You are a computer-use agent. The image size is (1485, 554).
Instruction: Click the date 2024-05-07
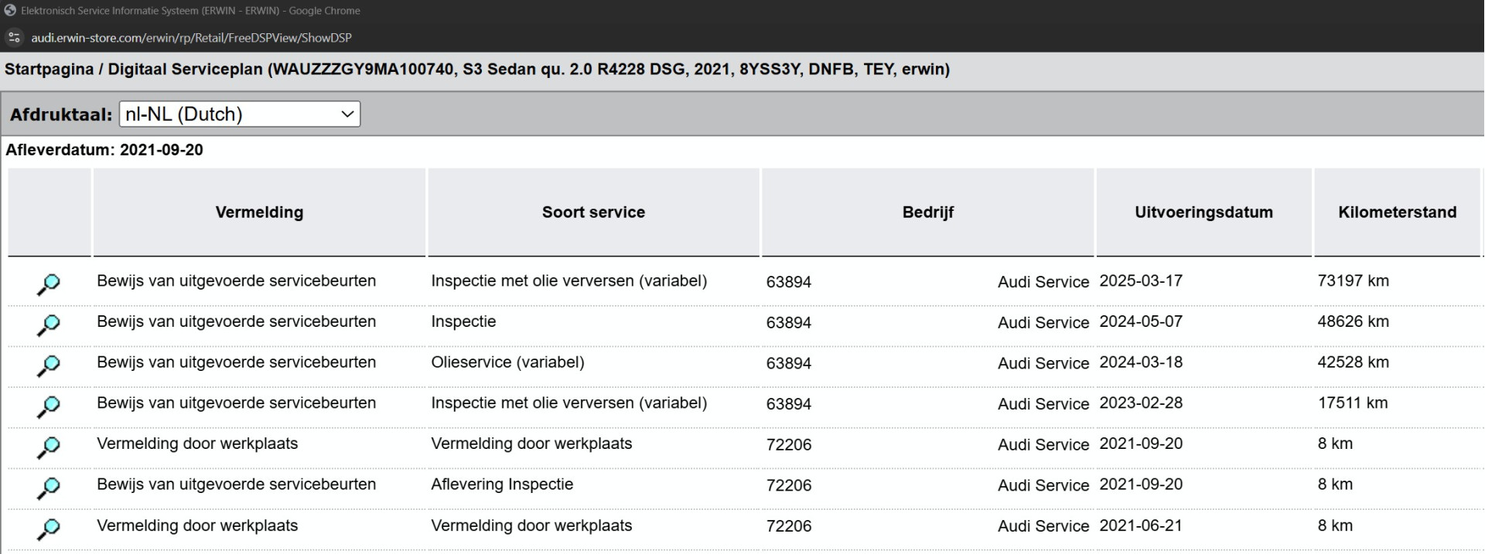coord(1141,321)
